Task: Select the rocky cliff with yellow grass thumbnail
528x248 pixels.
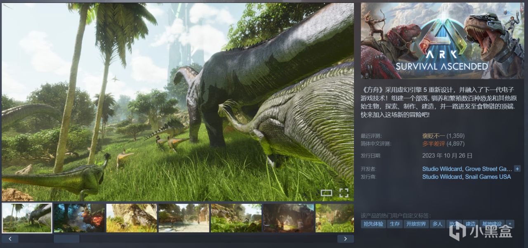Action: coord(132,218)
